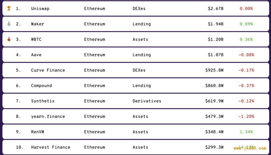Screen dimensions: 271x155
Task: Open yearn.finance entry
Action: pos(48,117)
